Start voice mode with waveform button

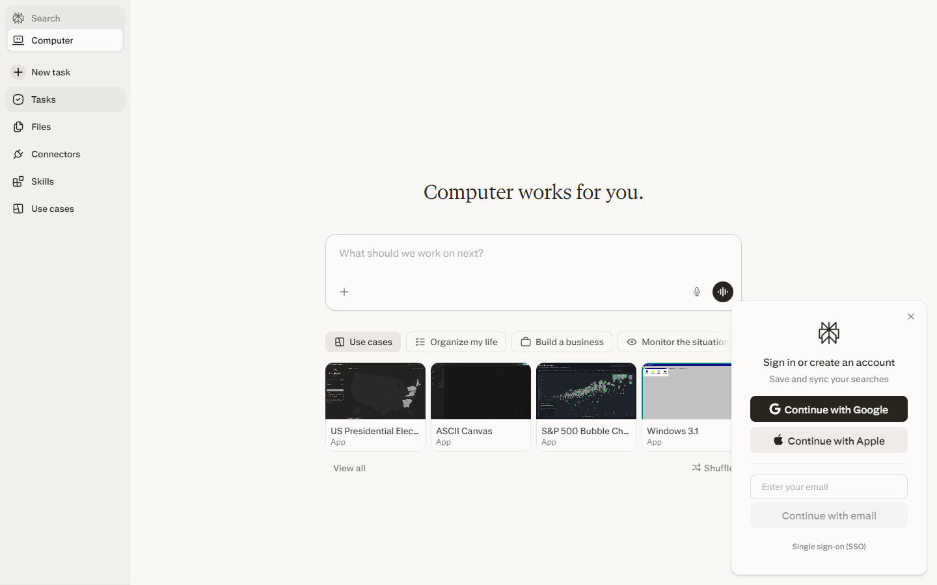tap(723, 292)
